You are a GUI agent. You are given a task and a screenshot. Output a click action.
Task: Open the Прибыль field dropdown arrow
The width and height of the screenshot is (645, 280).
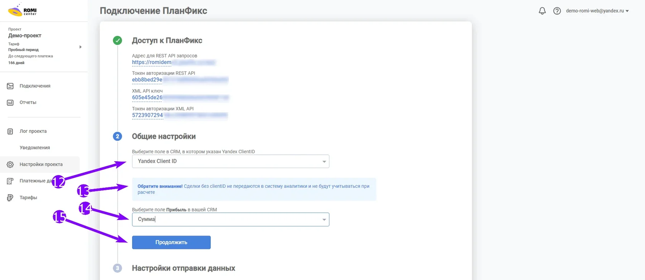(324, 219)
